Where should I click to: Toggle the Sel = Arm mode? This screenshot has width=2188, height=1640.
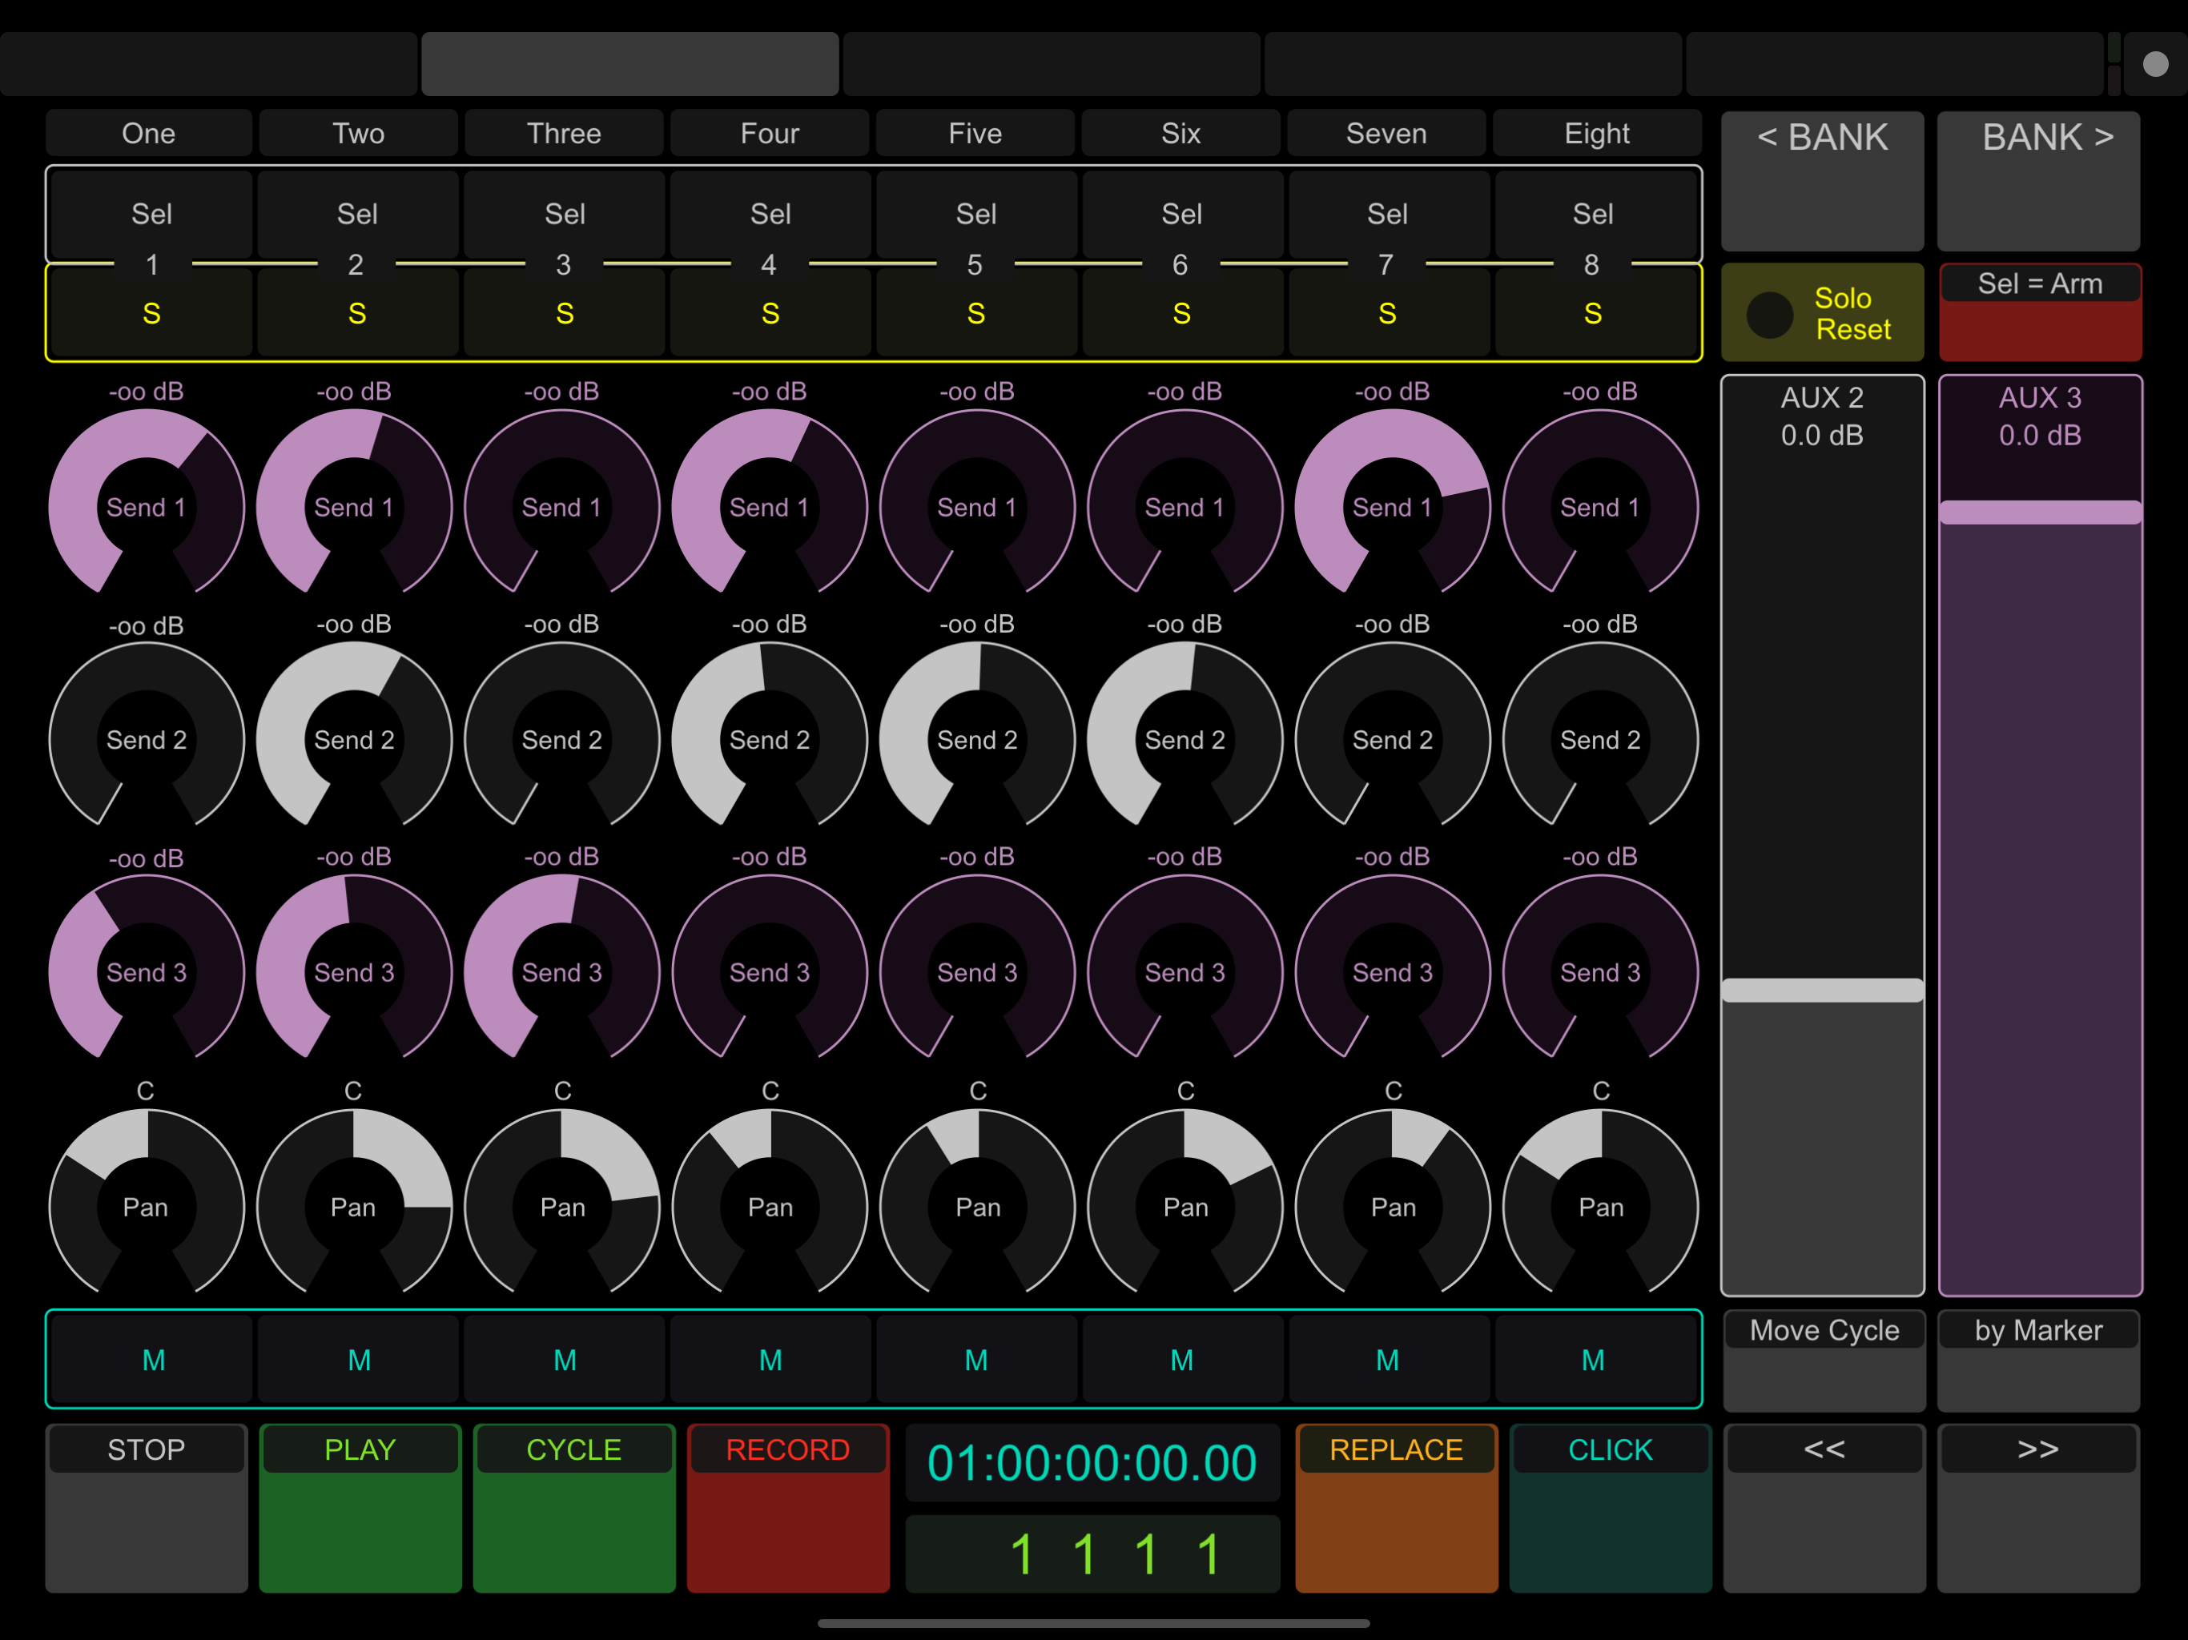click(x=2041, y=312)
